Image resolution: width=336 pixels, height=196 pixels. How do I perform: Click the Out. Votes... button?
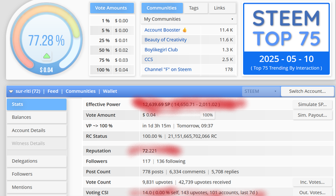coord(312,192)
